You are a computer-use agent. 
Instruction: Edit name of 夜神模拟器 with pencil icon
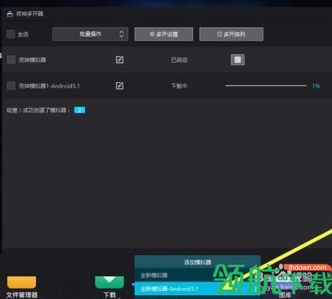tap(120, 60)
